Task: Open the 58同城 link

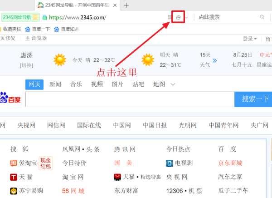Action: point(73,191)
